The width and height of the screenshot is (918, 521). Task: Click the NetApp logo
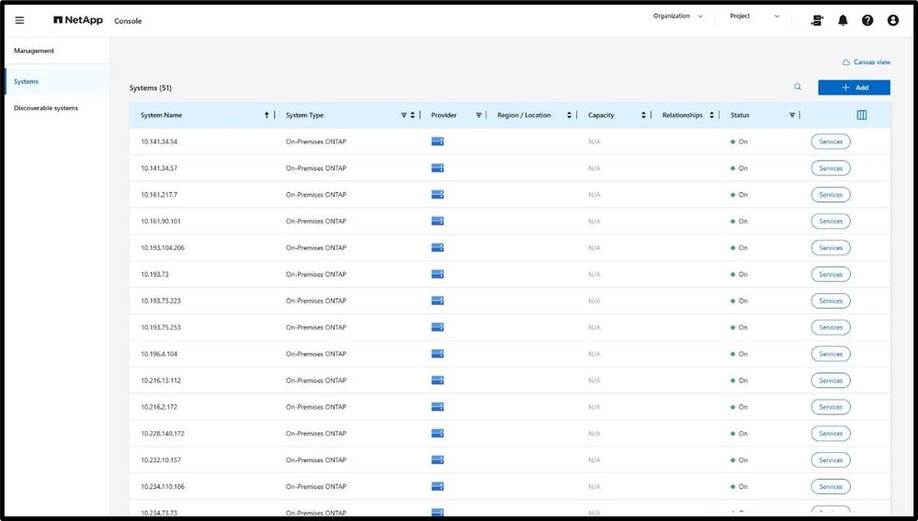(78, 20)
